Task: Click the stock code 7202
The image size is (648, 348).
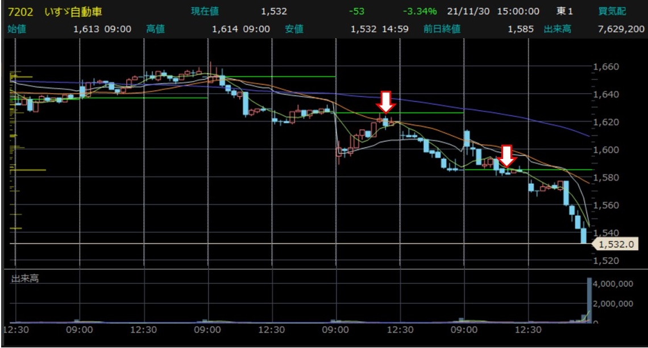Action: (x=20, y=11)
